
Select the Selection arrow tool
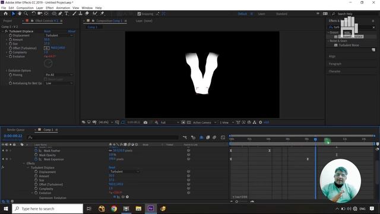tap(13, 14)
